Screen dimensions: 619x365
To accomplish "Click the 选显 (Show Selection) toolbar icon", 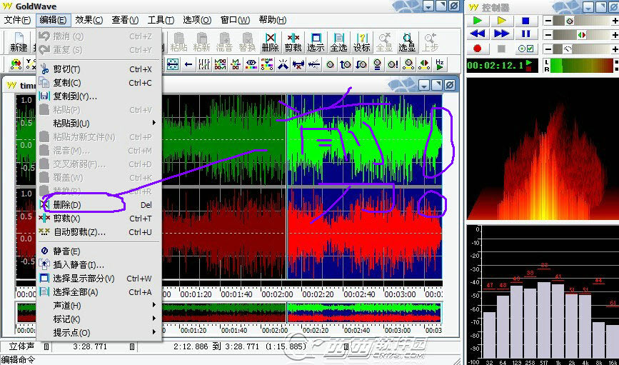I will (407, 41).
